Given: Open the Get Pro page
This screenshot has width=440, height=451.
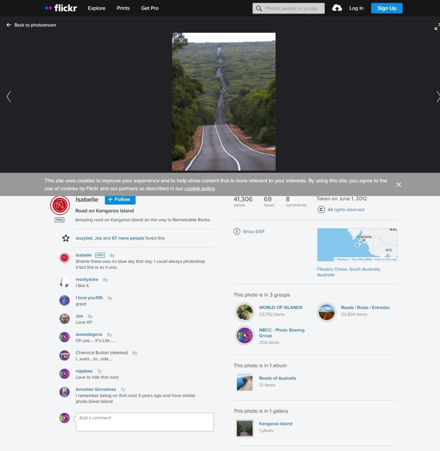Looking at the screenshot, I should 150,8.
